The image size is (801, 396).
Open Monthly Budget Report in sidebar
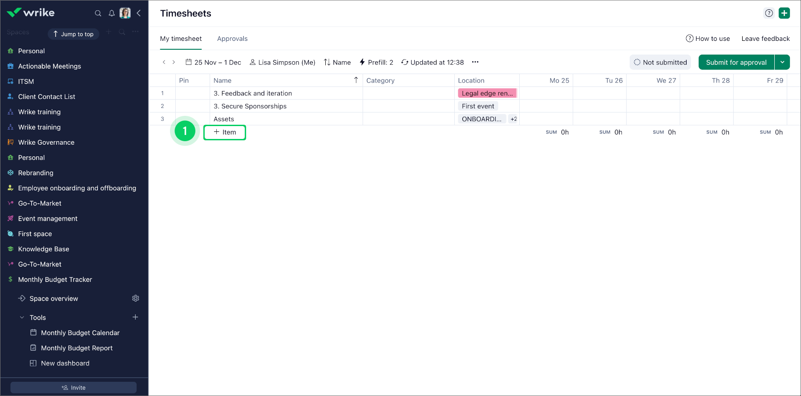(x=77, y=348)
